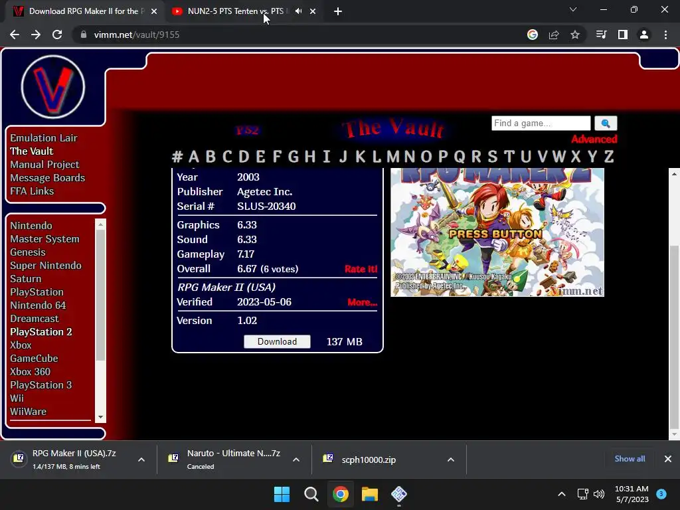Image resolution: width=680 pixels, height=510 pixels.
Task: Open the tab search chevron
Action: point(573,9)
